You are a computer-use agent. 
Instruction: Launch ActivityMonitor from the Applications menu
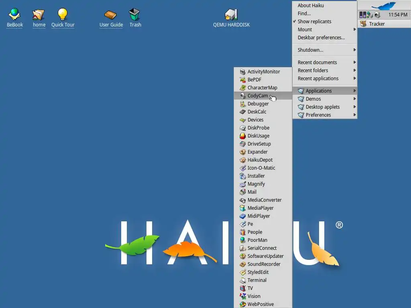click(263, 71)
